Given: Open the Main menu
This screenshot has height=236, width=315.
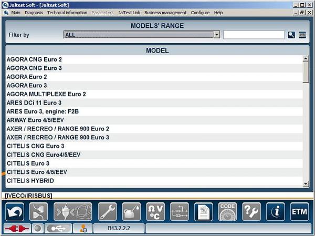Looking at the screenshot, I should 16,13.
